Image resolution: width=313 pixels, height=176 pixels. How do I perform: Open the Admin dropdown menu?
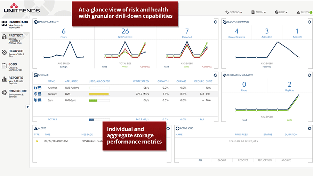click(258, 12)
